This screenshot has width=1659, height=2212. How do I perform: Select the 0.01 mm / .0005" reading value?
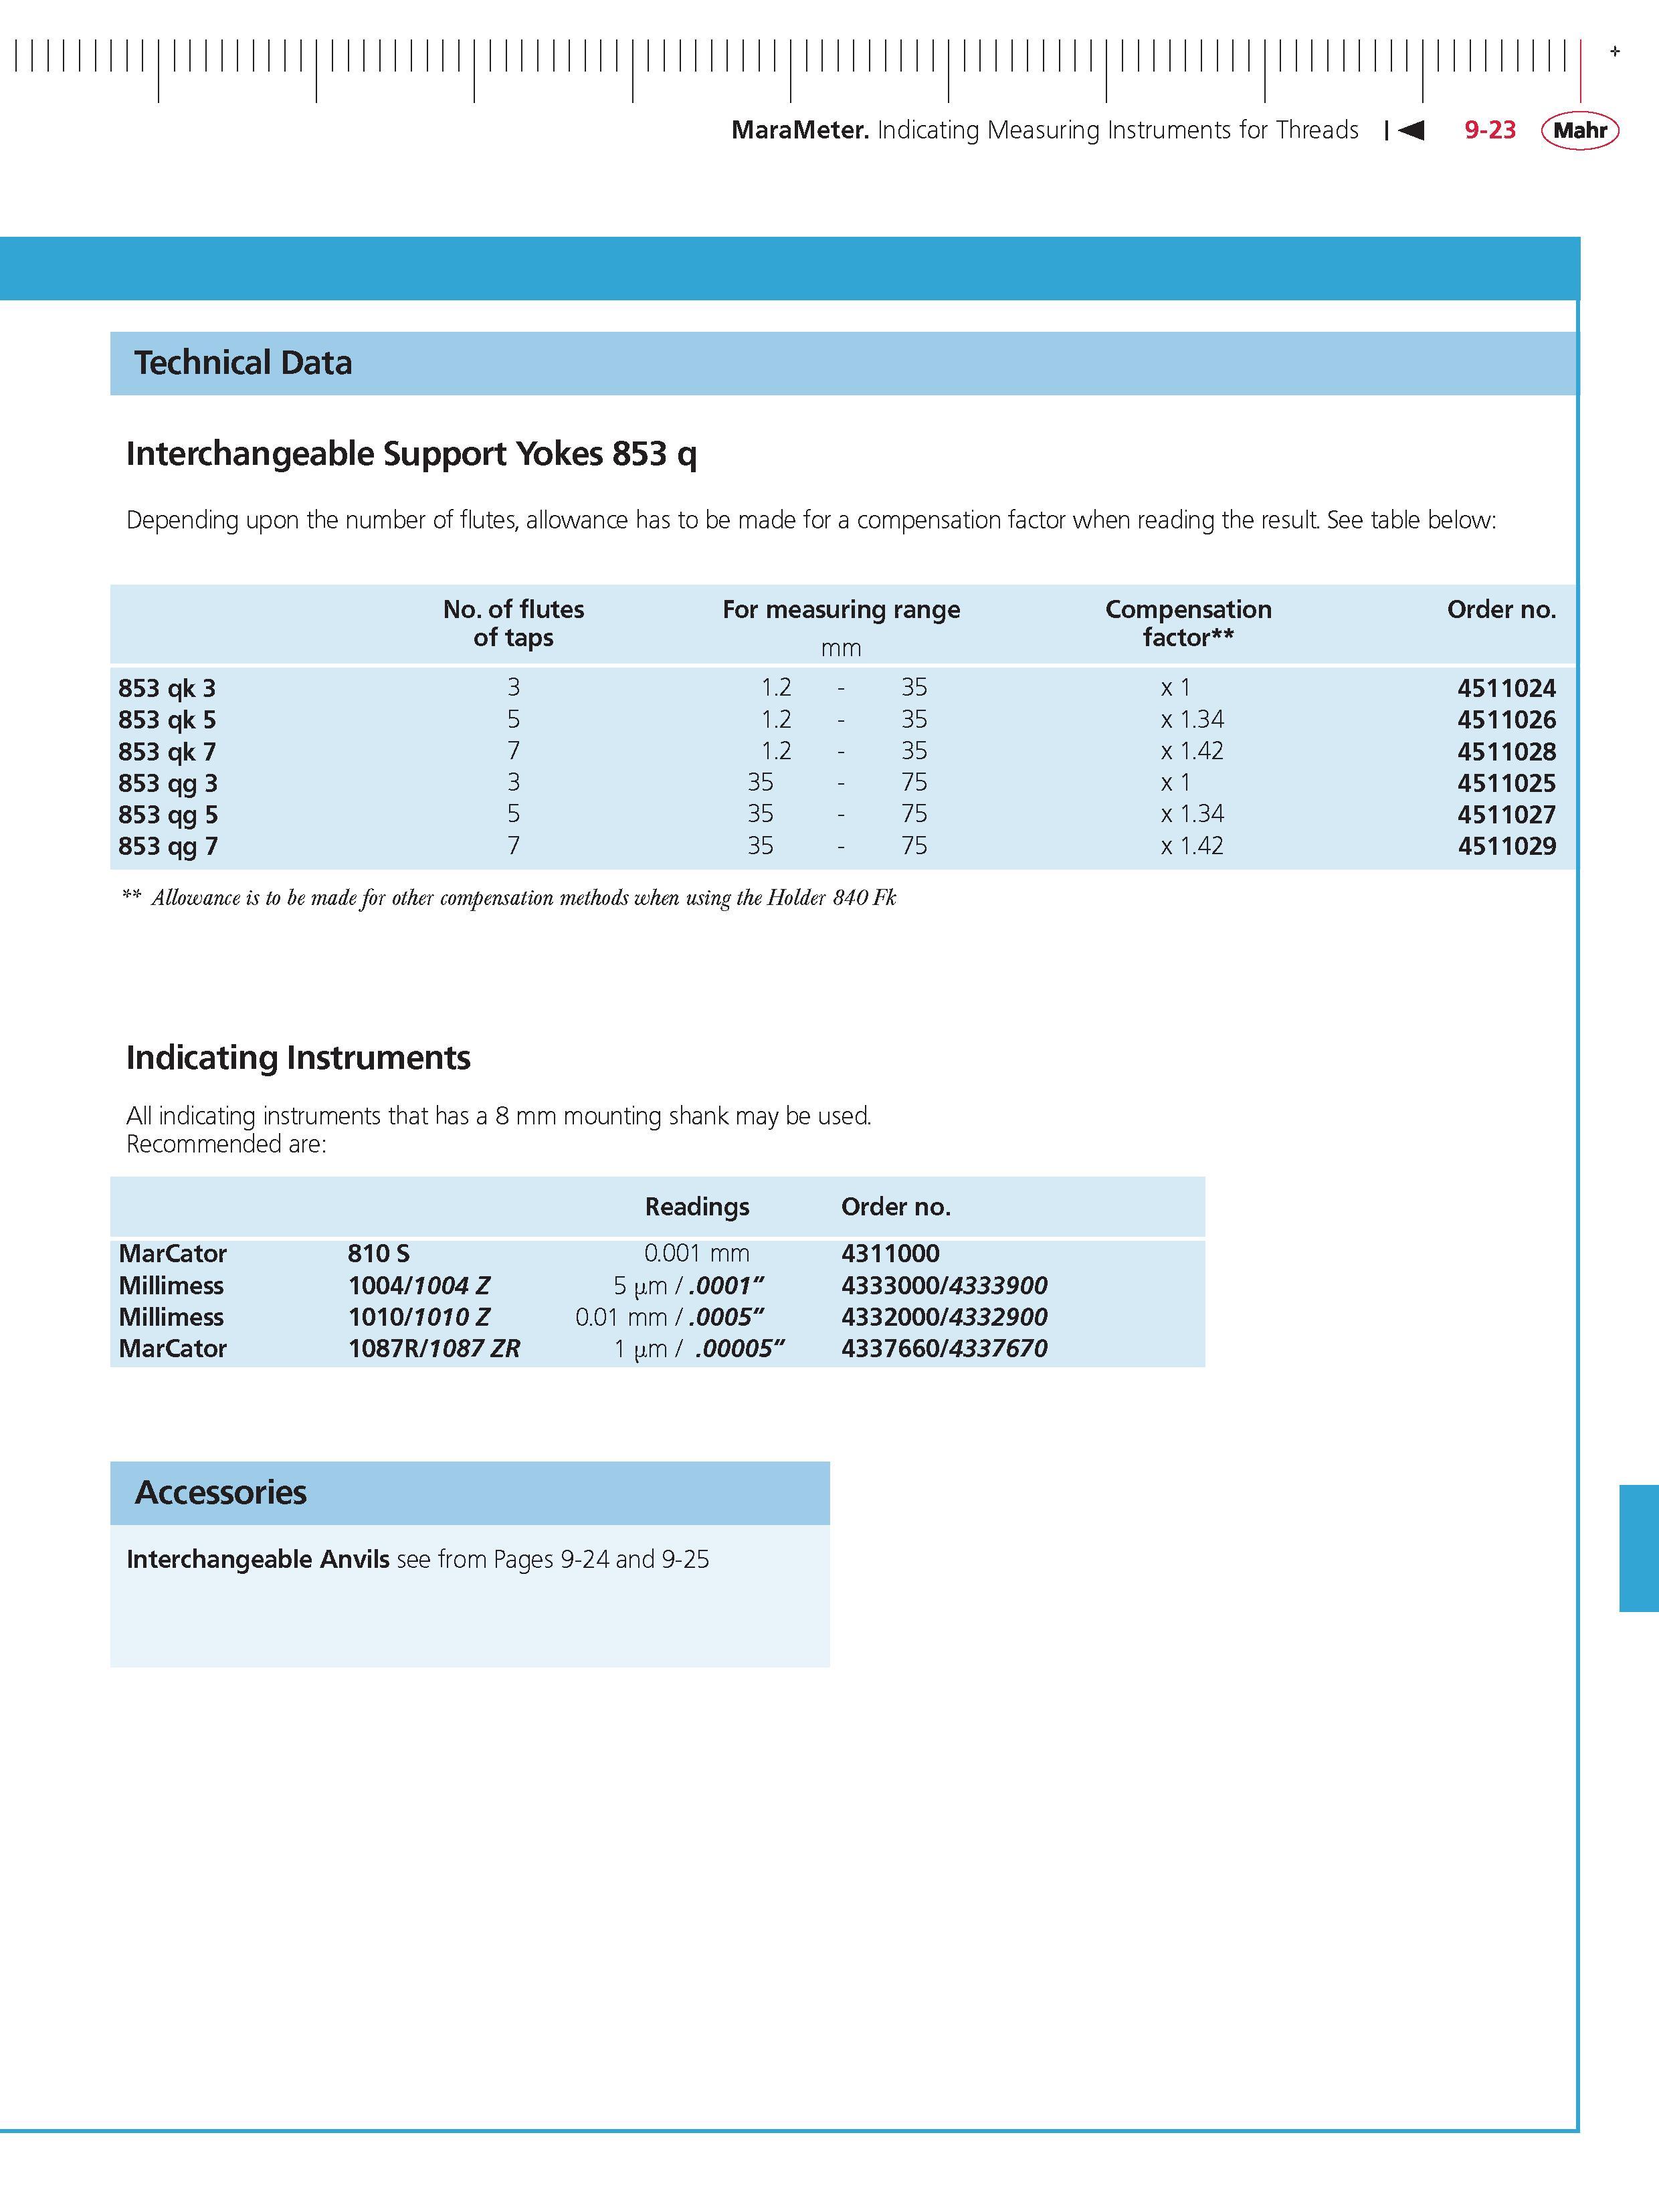click(x=670, y=1317)
